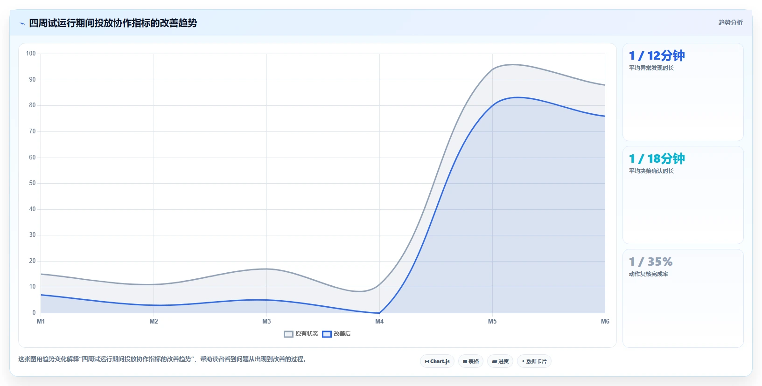
Task: Click the M6 axis label
Action: coord(605,321)
